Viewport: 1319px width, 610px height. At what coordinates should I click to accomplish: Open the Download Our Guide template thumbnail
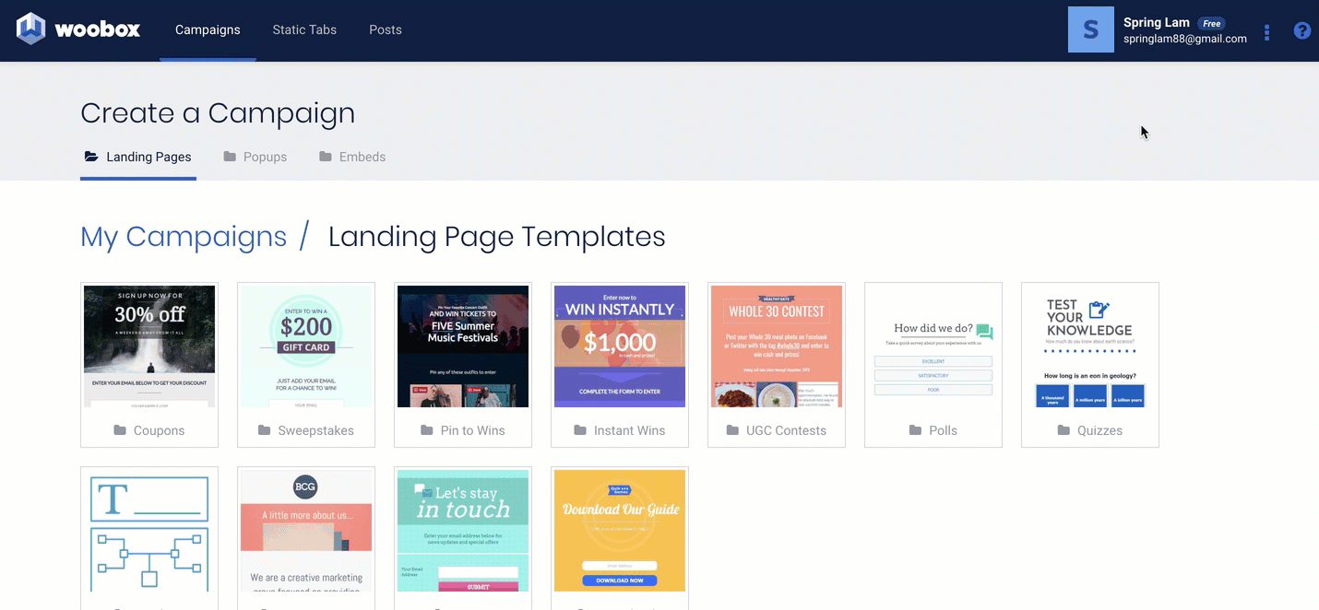620,531
